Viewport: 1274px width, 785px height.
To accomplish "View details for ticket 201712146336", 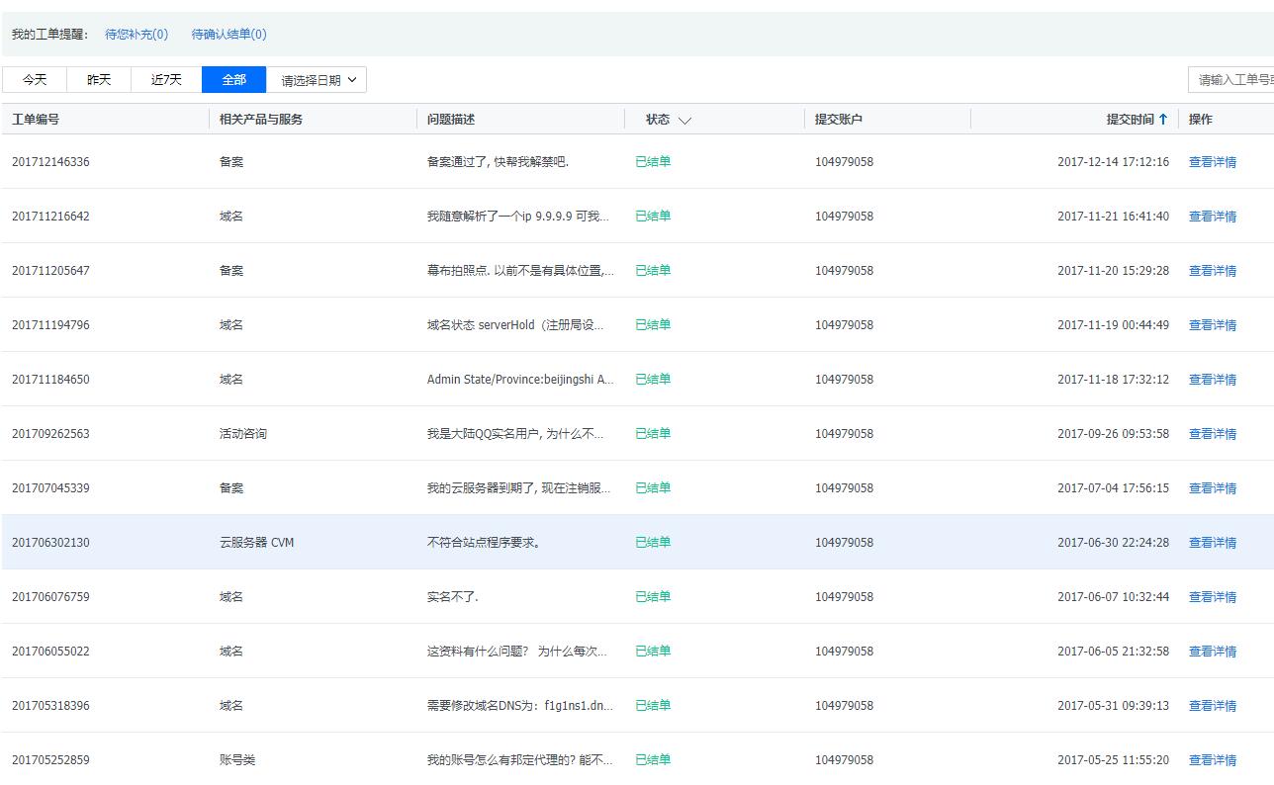I will [x=1213, y=162].
